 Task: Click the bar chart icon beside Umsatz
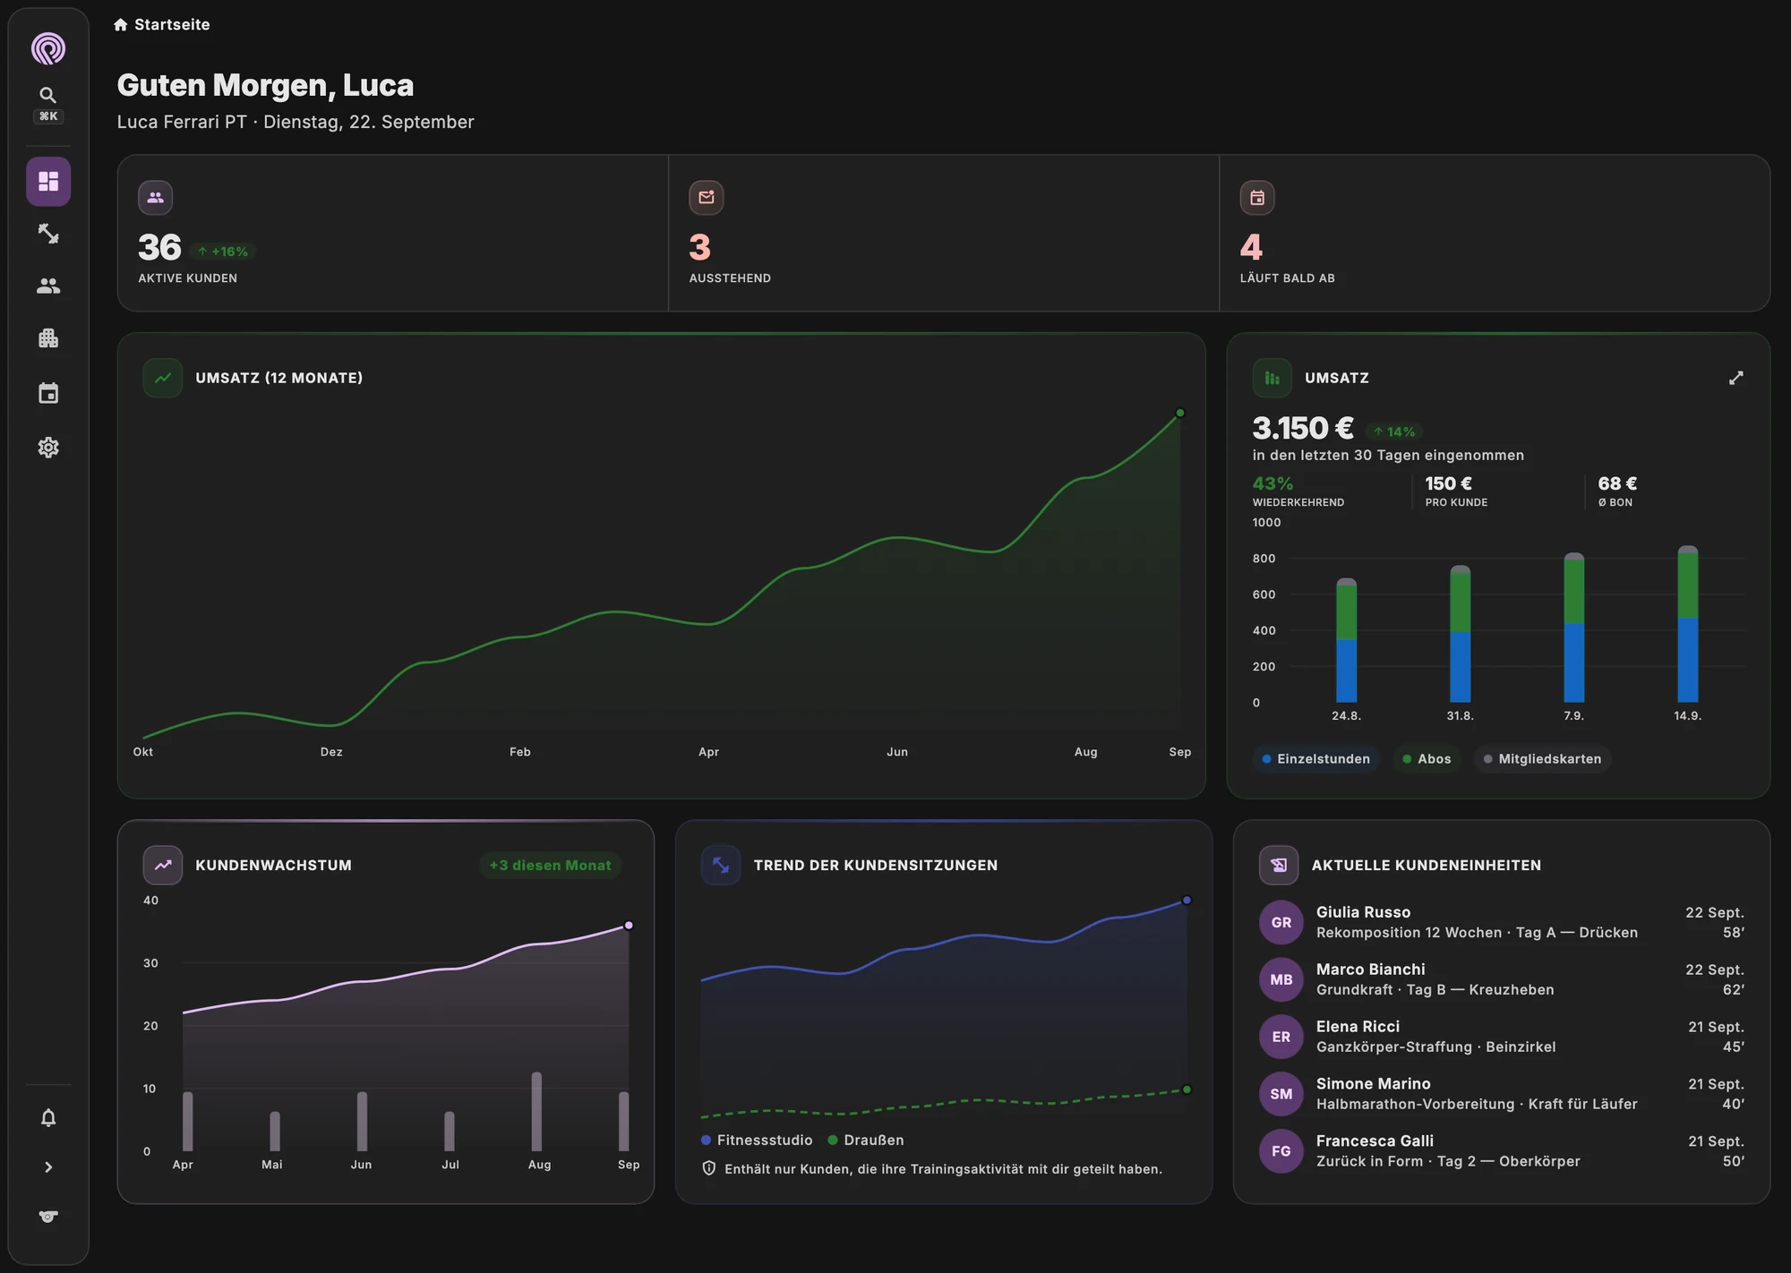click(x=1272, y=378)
